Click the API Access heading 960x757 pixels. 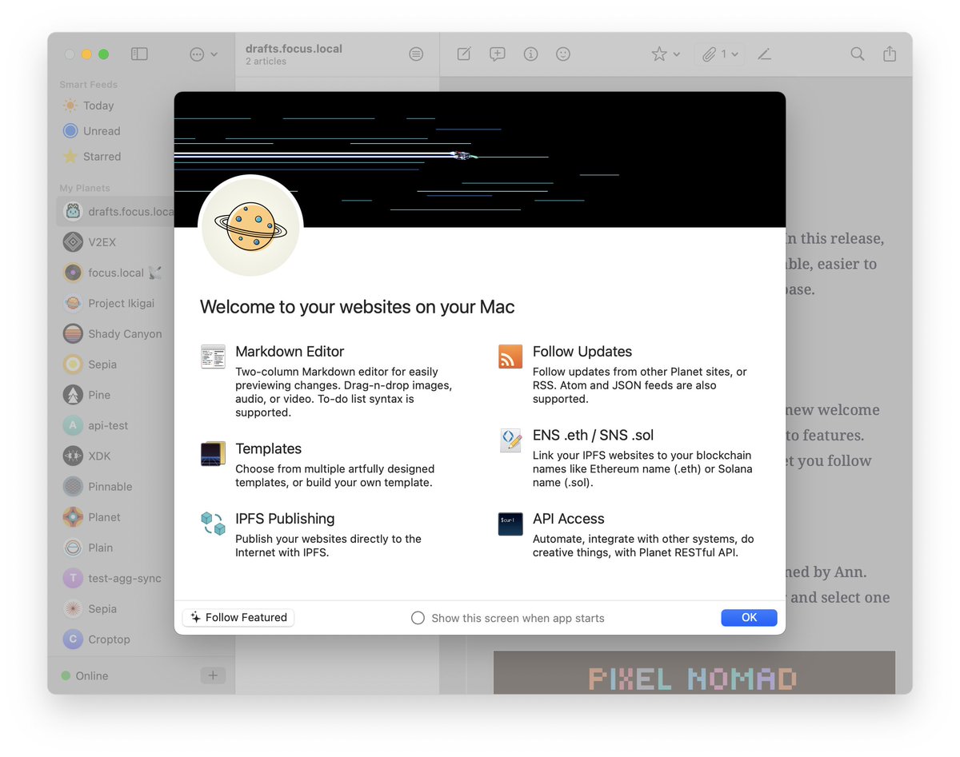(x=569, y=519)
